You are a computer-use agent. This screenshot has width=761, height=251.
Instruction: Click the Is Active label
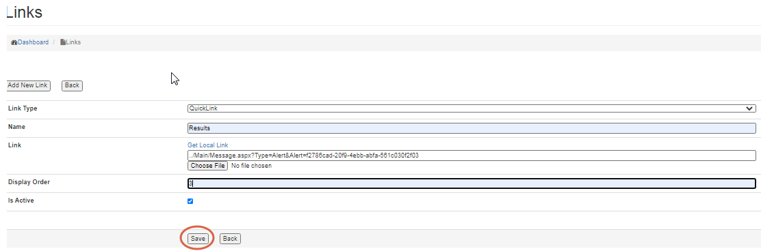coord(21,201)
